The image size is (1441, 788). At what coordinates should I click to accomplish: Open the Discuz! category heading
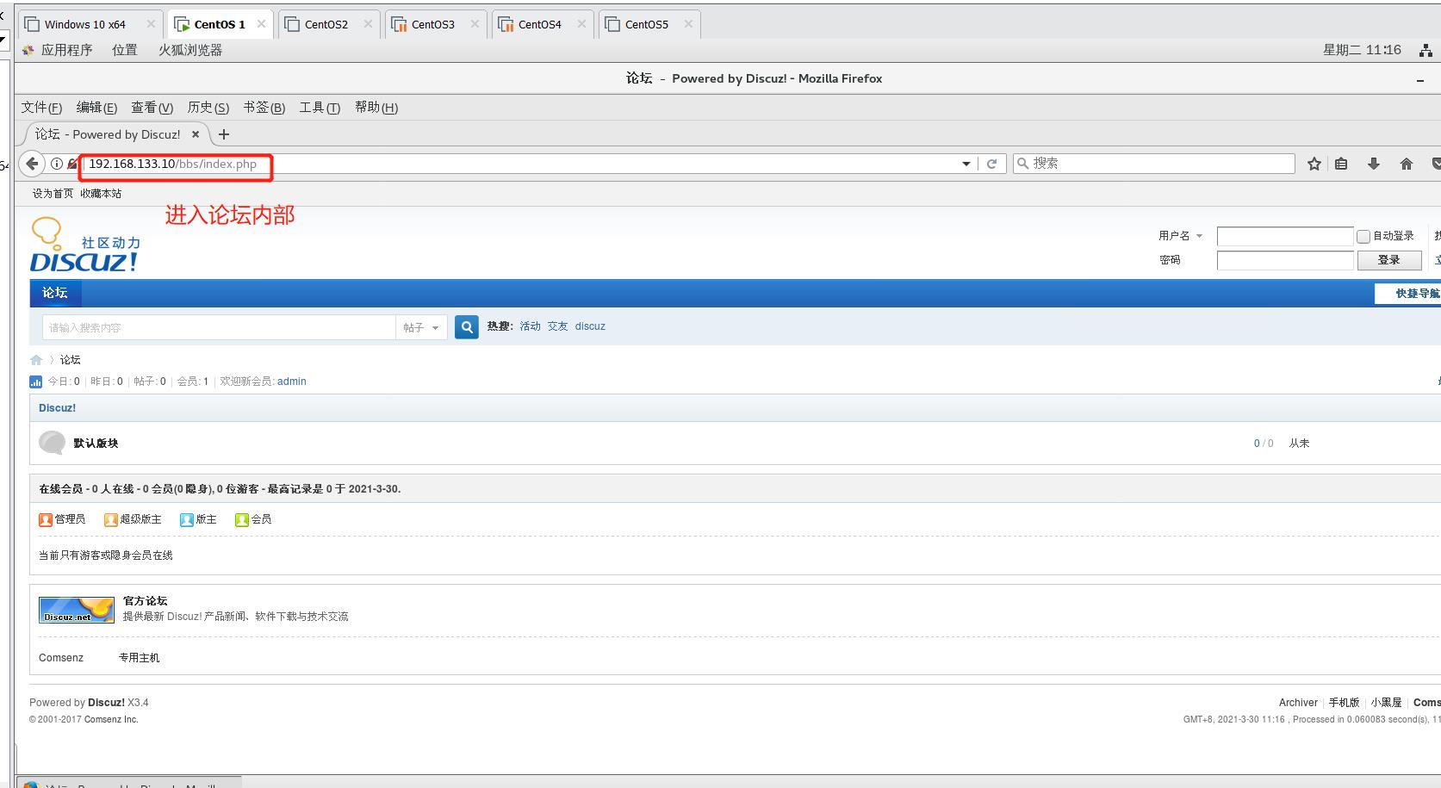point(57,408)
